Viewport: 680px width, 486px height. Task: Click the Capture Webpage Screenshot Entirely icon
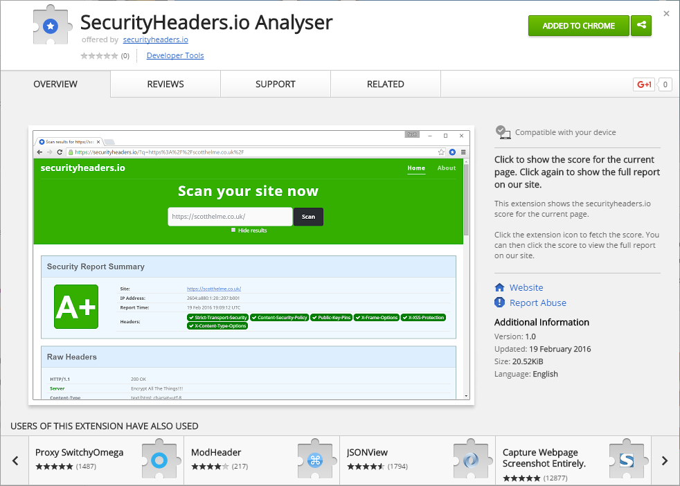pyautogui.click(x=627, y=459)
